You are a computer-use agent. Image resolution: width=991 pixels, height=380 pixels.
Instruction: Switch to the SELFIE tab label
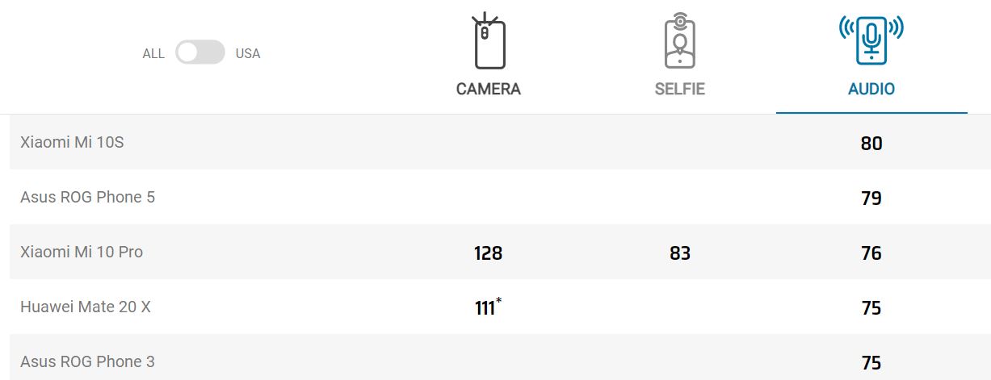click(679, 89)
